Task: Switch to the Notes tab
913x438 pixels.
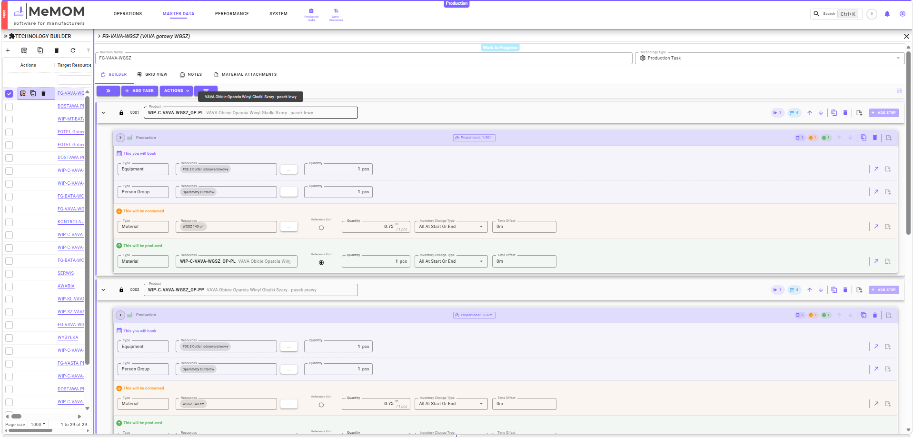Action: (x=191, y=75)
